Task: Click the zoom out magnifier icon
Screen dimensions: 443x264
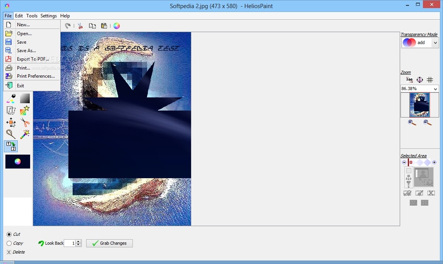Action: (427, 123)
